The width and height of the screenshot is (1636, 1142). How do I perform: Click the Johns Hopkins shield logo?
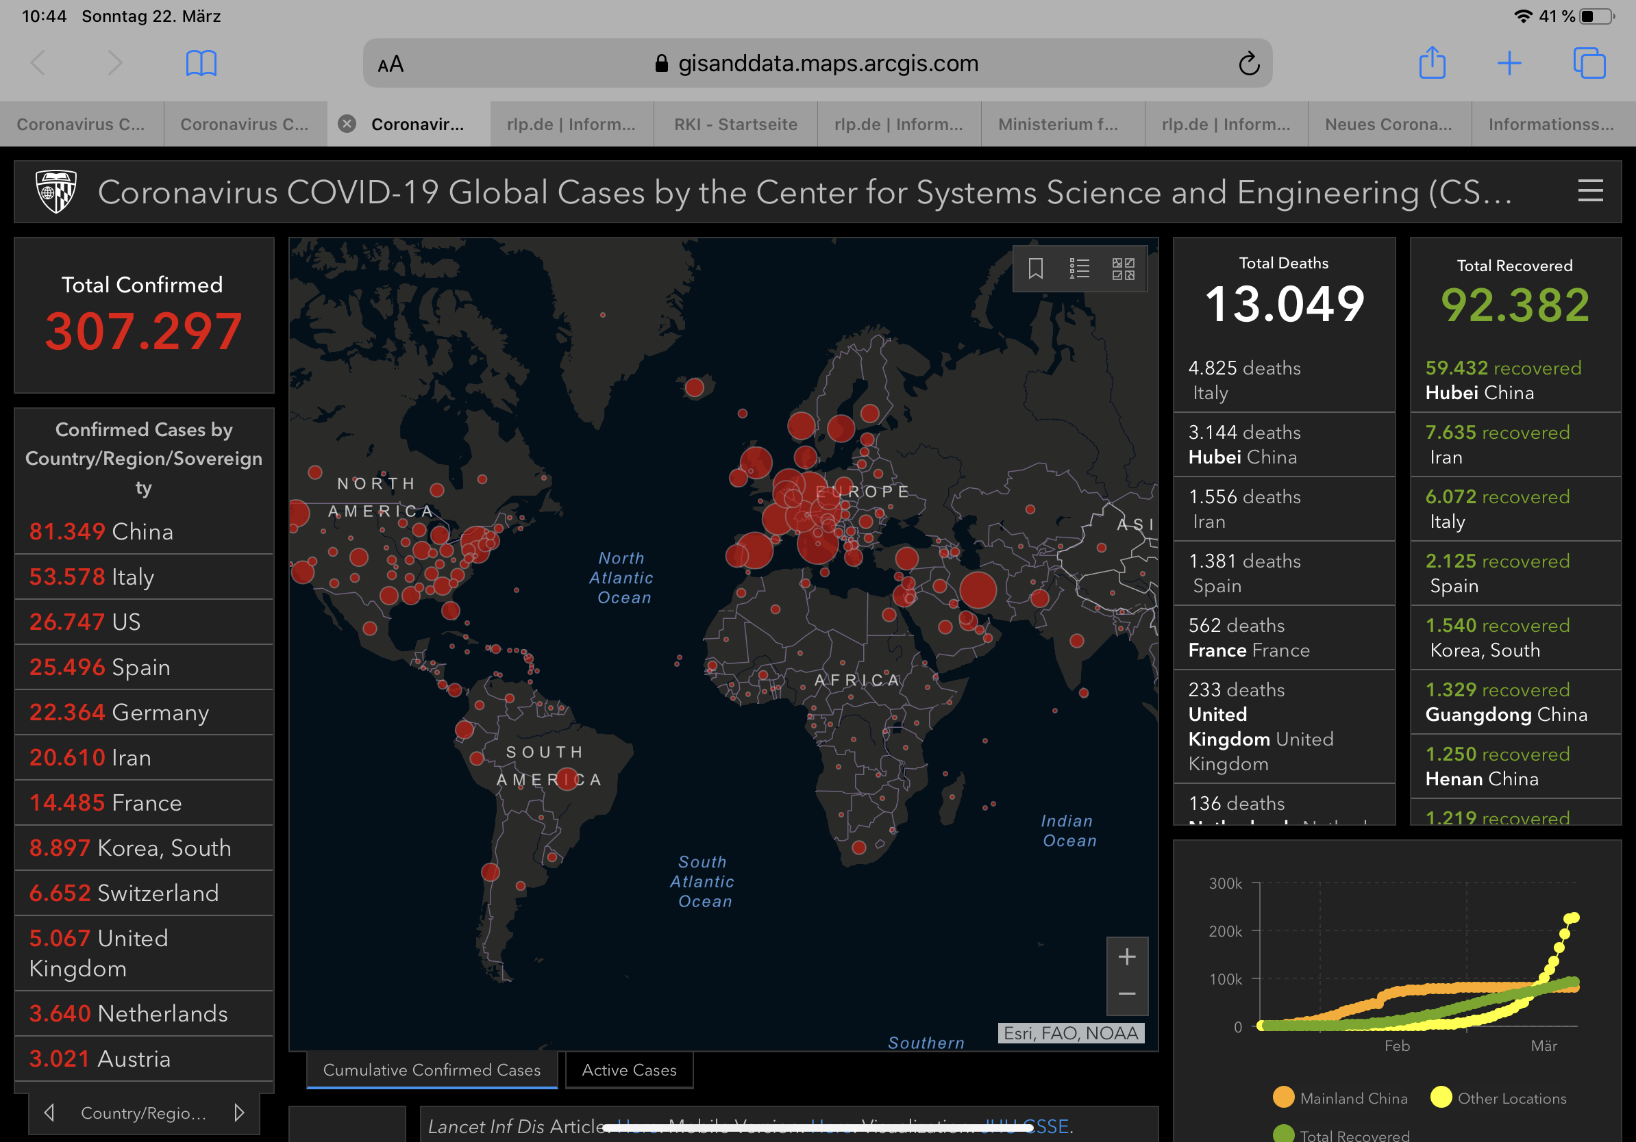tap(56, 191)
